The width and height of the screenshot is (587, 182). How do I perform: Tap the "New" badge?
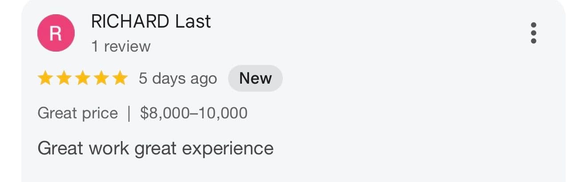pos(255,78)
